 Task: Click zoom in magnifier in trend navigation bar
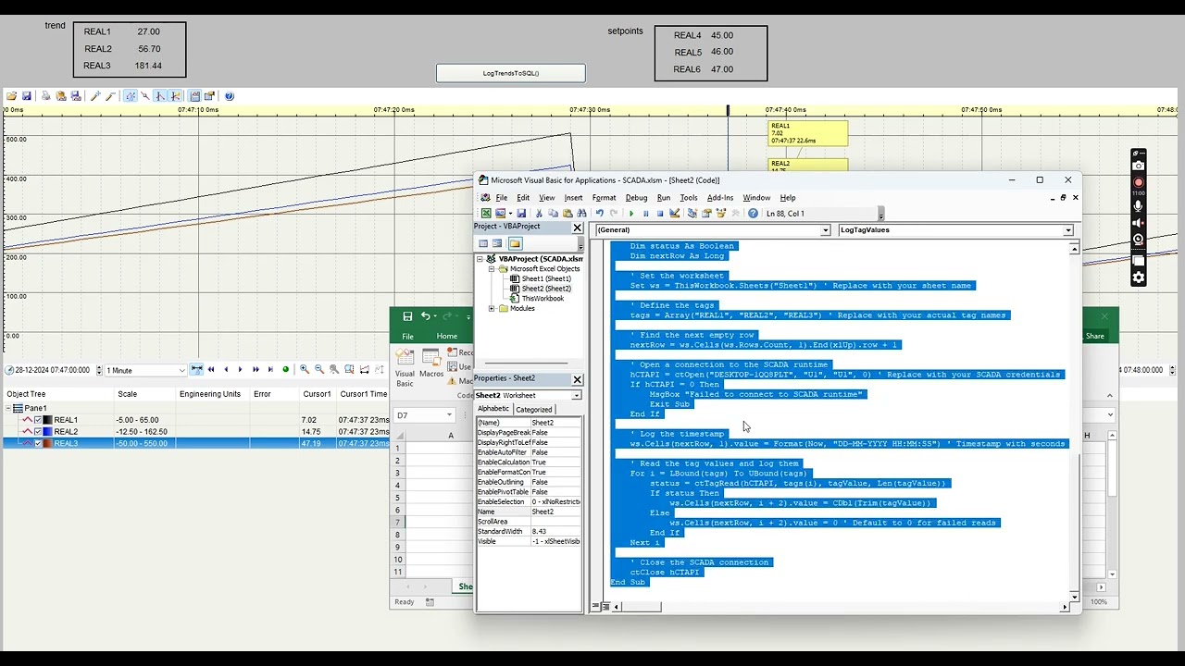[304, 369]
